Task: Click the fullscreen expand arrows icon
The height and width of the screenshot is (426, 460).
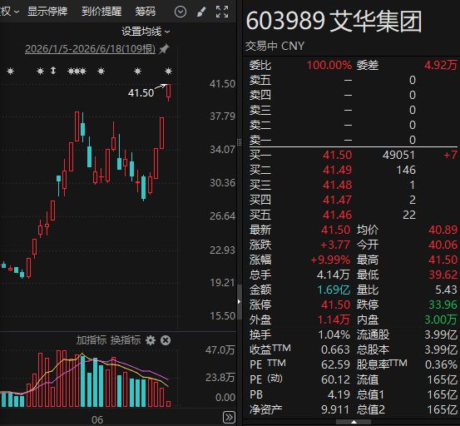Action: coord(222,12)
